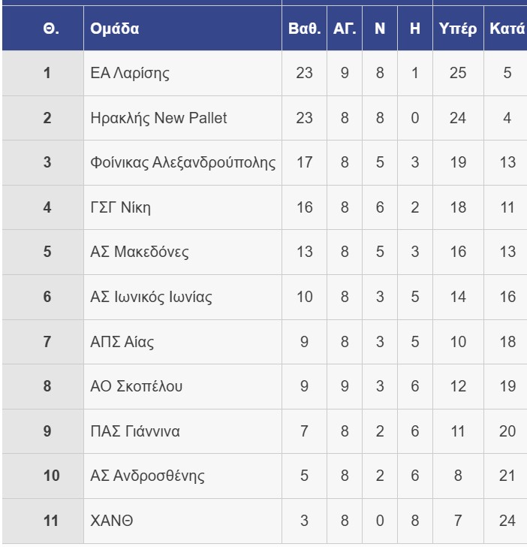Open ΑΣ Μακεδόνες team entry
Screen dimensions: 527x547
(140, 252)
